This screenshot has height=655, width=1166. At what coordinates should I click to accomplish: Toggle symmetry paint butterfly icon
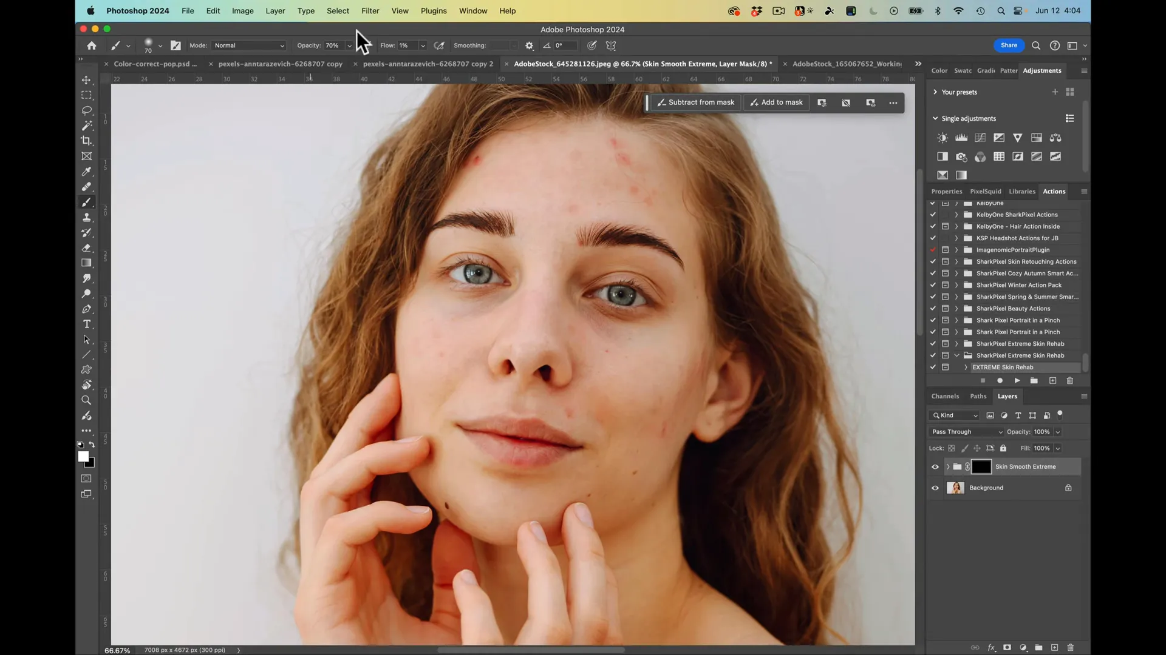611,45
